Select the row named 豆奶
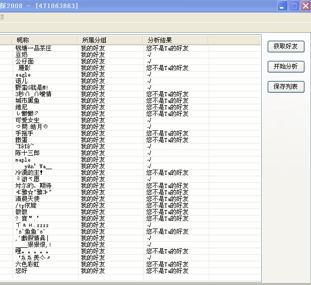 point(22,55)
